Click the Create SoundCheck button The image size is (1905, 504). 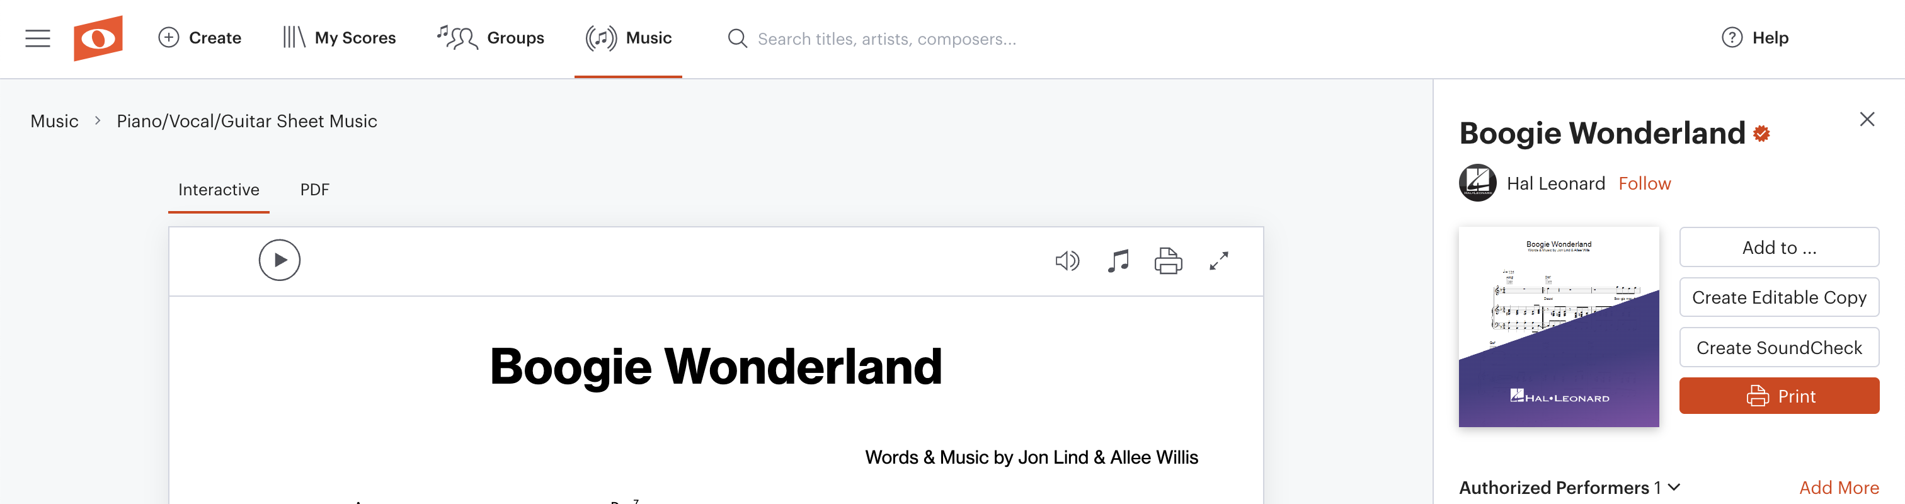coord(1778,348)
